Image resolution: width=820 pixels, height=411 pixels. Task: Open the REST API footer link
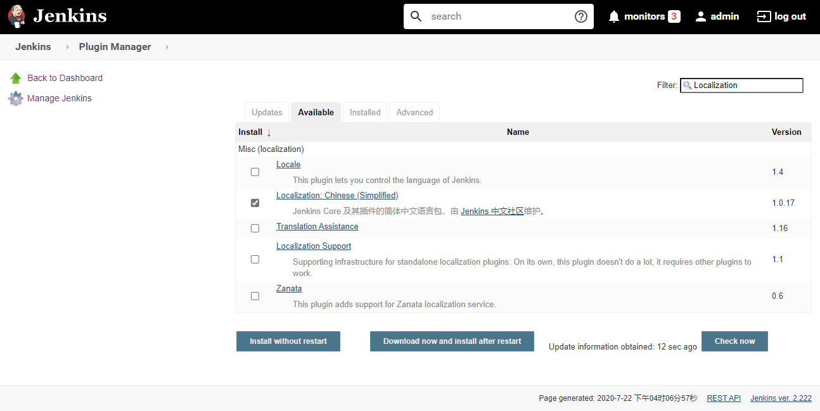[724, 398]
